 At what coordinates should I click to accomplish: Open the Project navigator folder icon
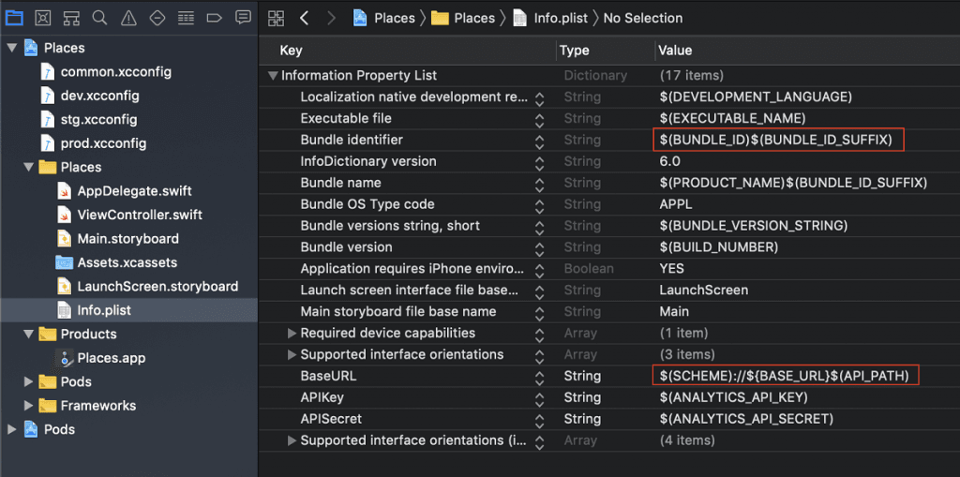click(x=14, y=18)
